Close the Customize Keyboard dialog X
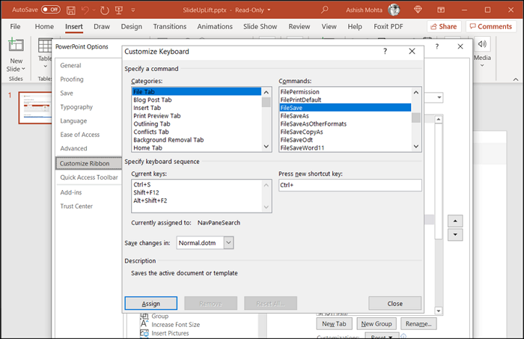524x339 pixels. 412,51
